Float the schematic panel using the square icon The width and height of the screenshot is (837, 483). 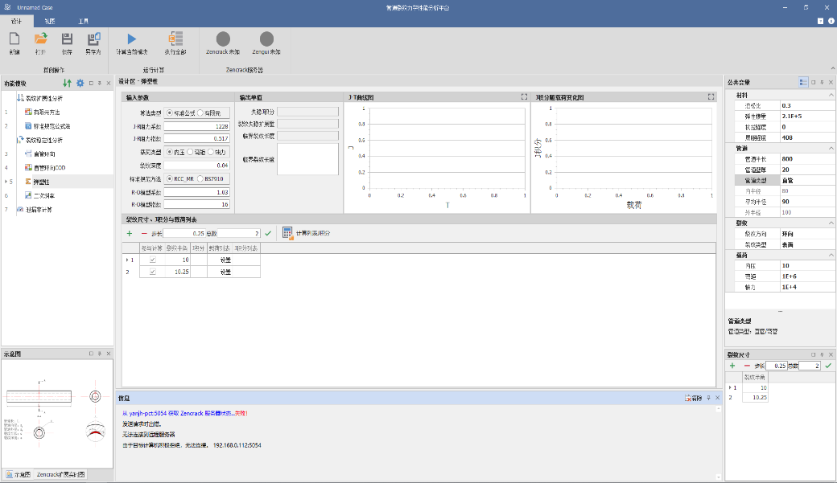(91, 354)
